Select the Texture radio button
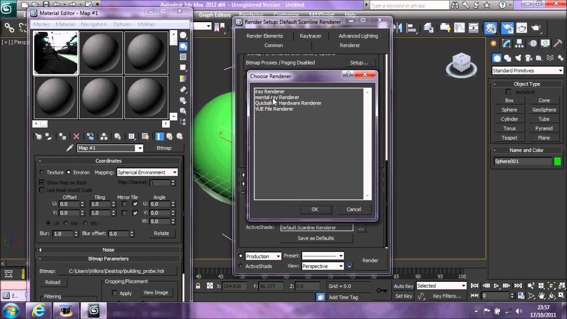567x319 pixels. point(42,172)
